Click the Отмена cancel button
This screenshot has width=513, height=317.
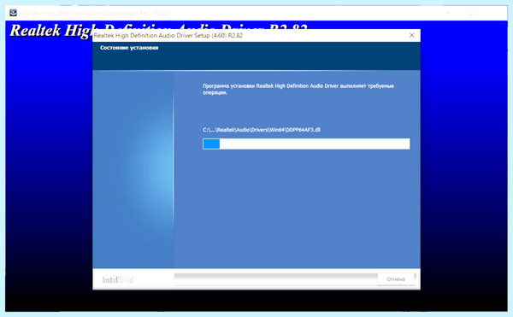click(396, 279)
